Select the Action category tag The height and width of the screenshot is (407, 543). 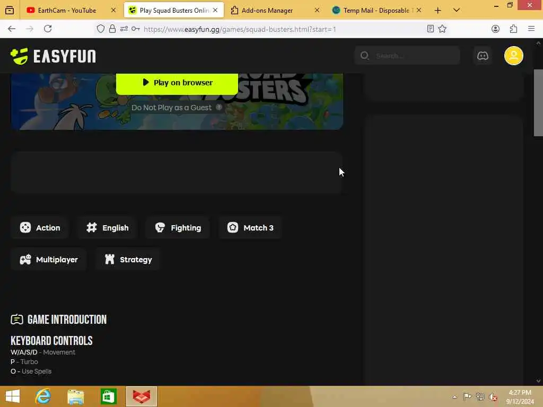click(x=40, y=227)
